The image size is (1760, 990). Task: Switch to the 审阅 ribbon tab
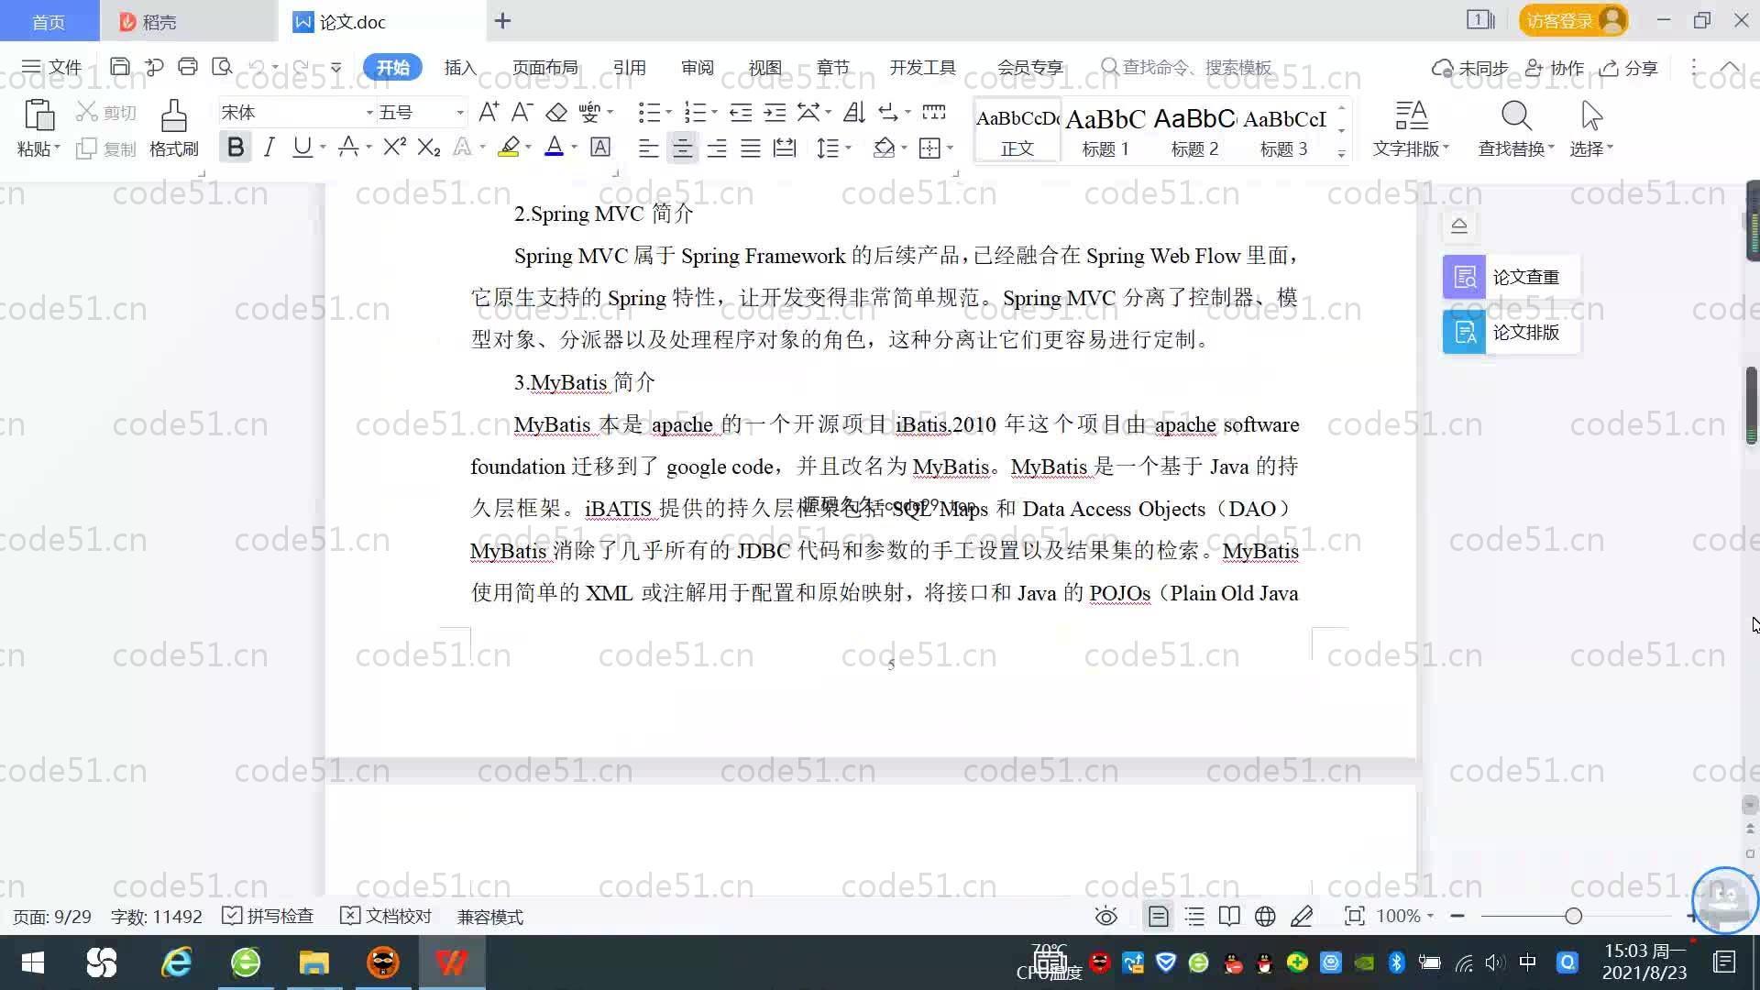click(x=698, y=67)
